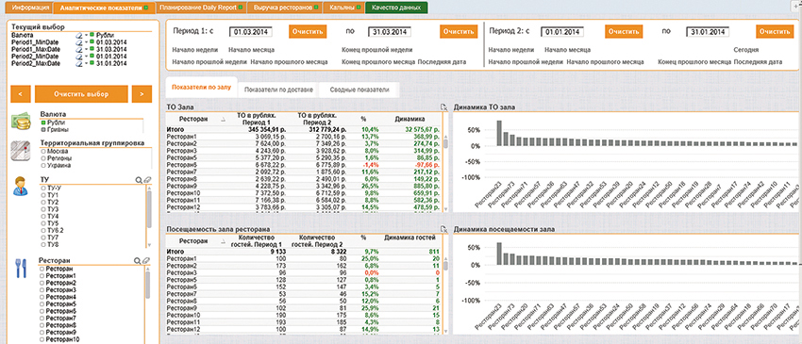Open search in the Ресторан list box
The width and height of the screenshot is (802, 344).
click(137, 261)
